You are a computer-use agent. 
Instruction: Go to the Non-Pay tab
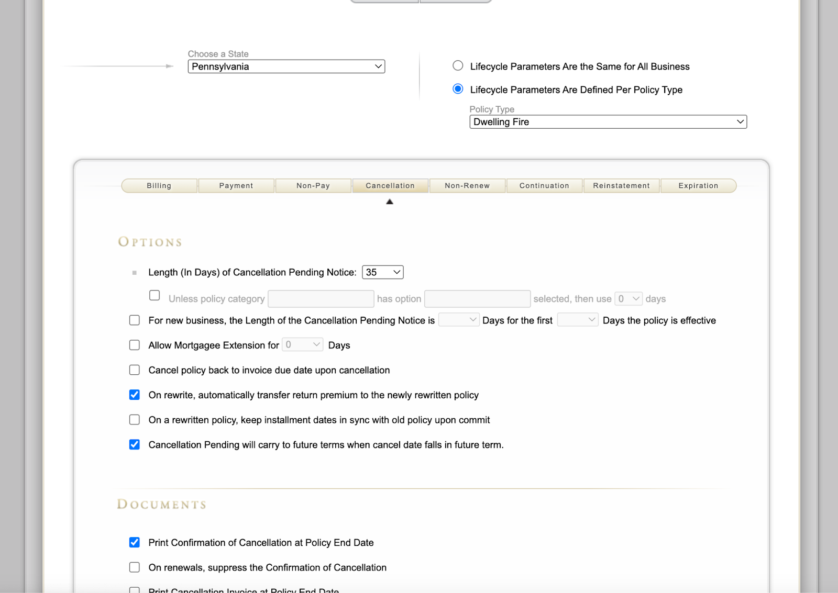pos(313,186)
